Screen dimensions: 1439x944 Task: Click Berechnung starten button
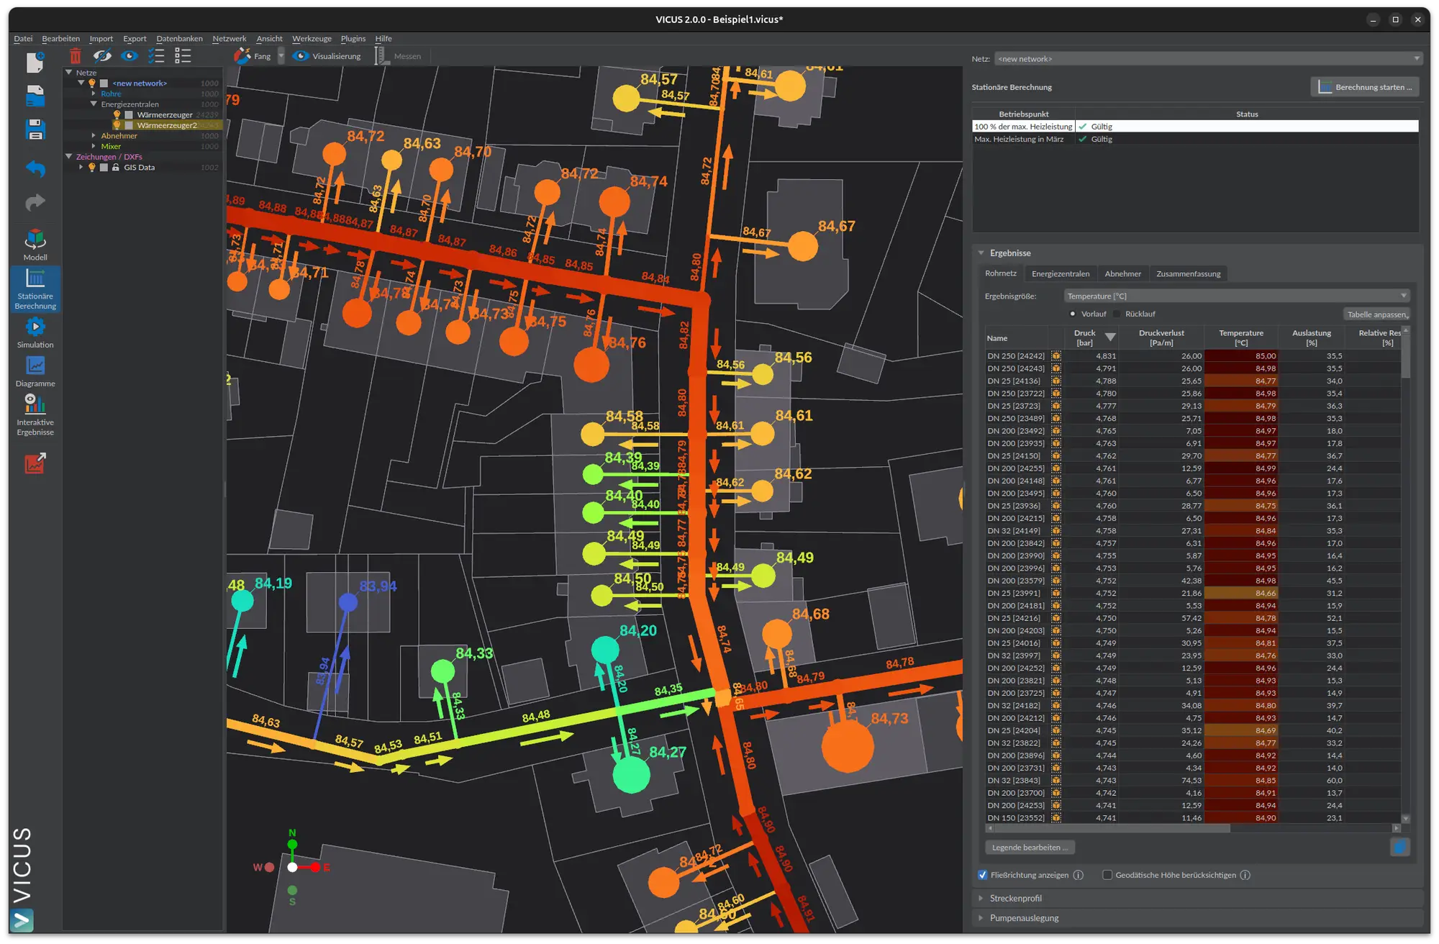coord(1365,87)
